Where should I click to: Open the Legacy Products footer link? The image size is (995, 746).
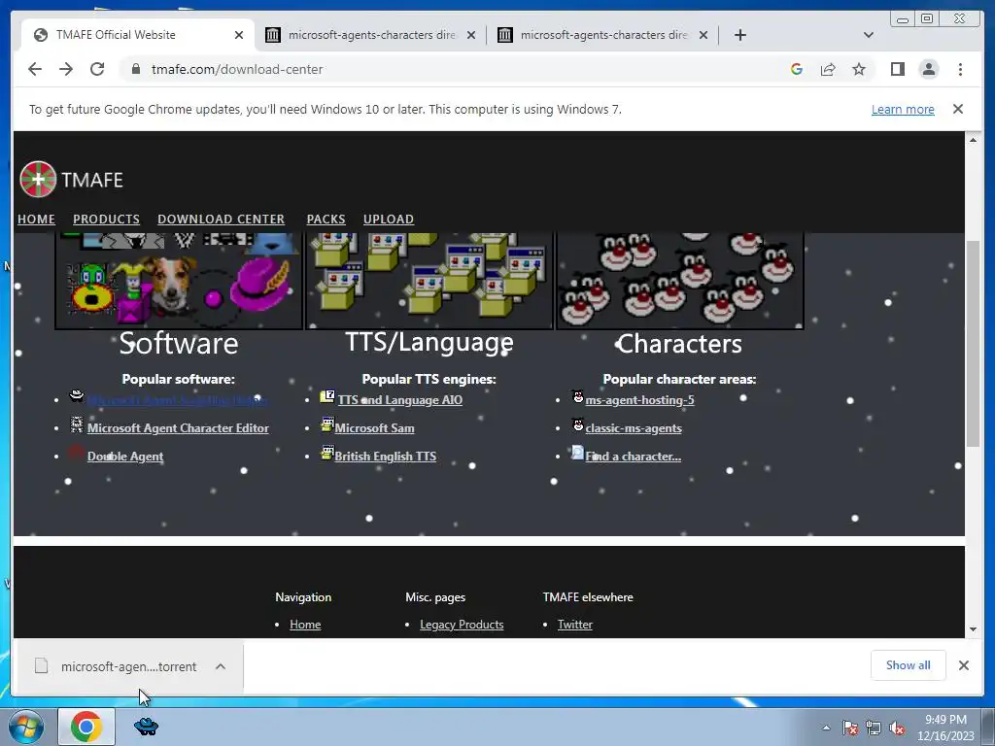pyautogui.click(x=462, y=625)
